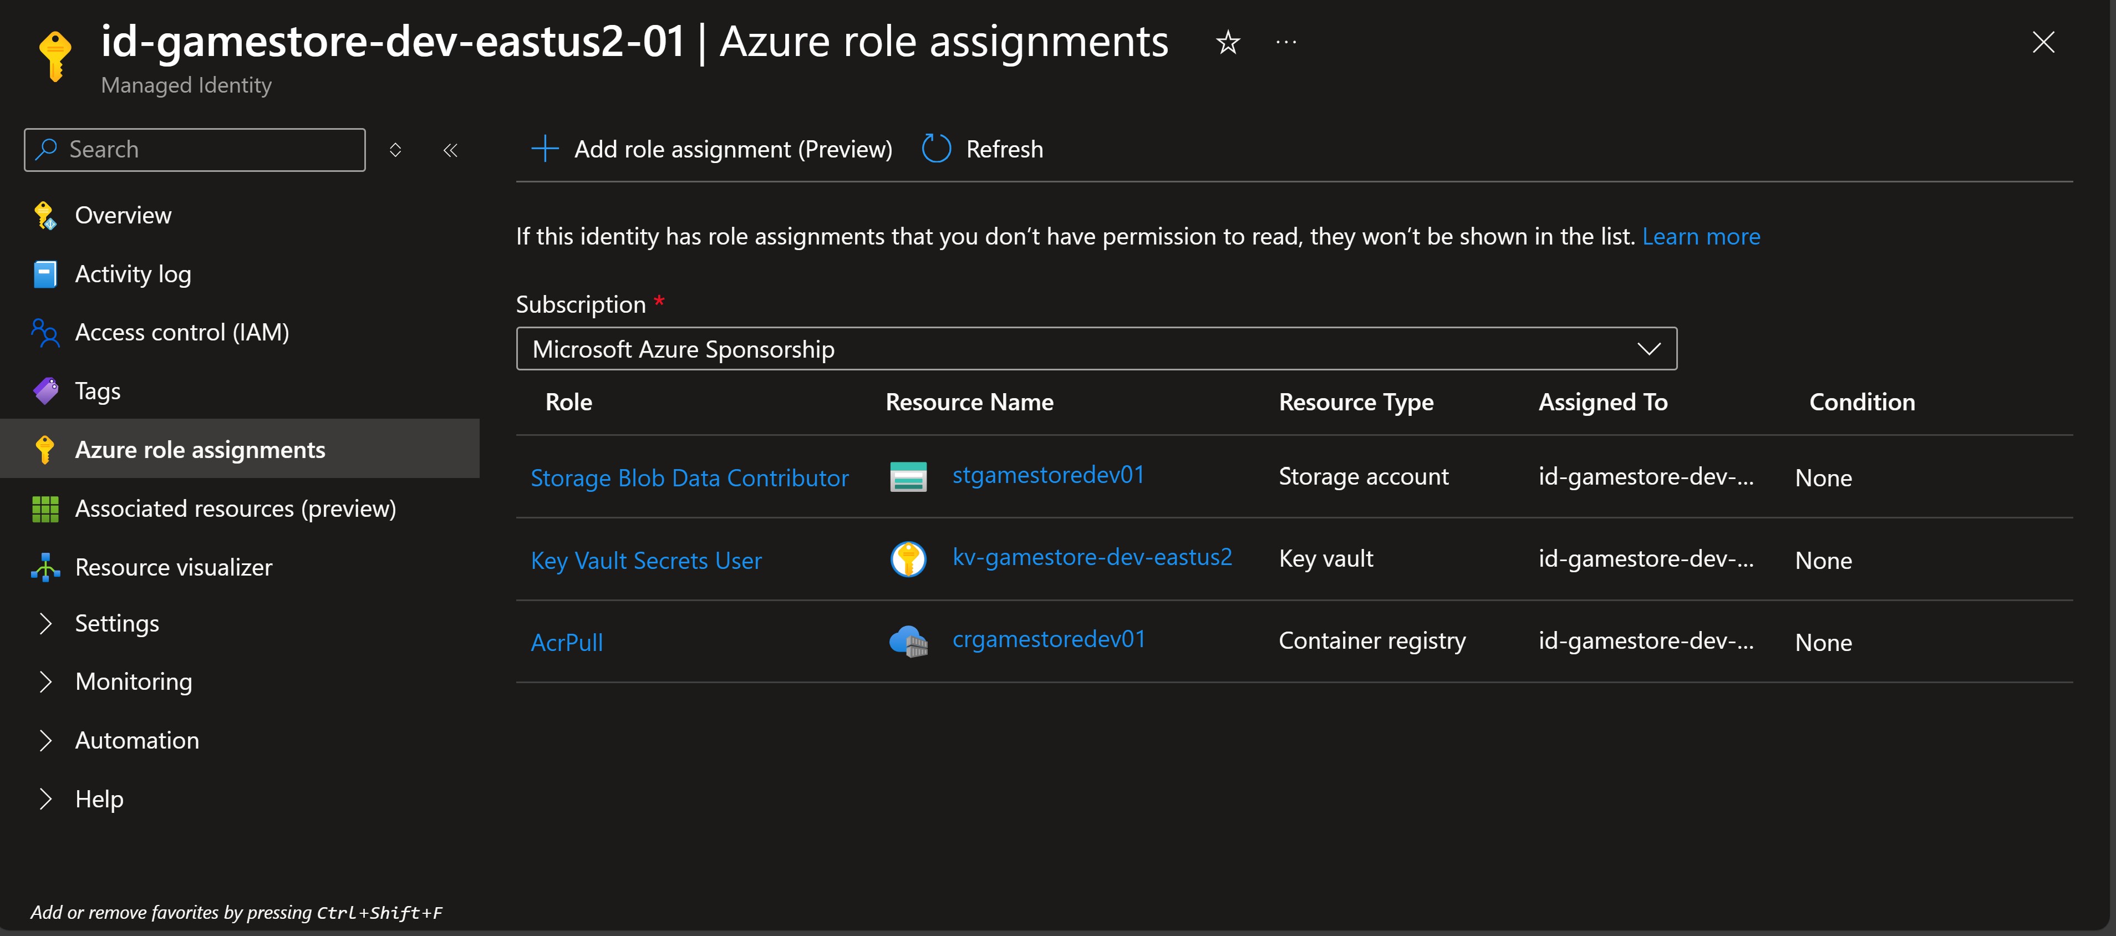Click the plus icon for adding role
Image resolution: width=2116 pixels, height=936 pixels.
point(545,149)
